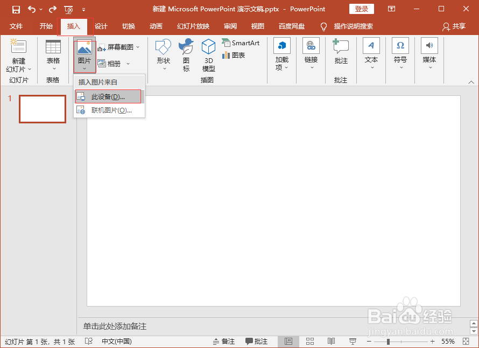Open the 相册 photo album button
The image size is (479, 348).
(x=109, y=64)
